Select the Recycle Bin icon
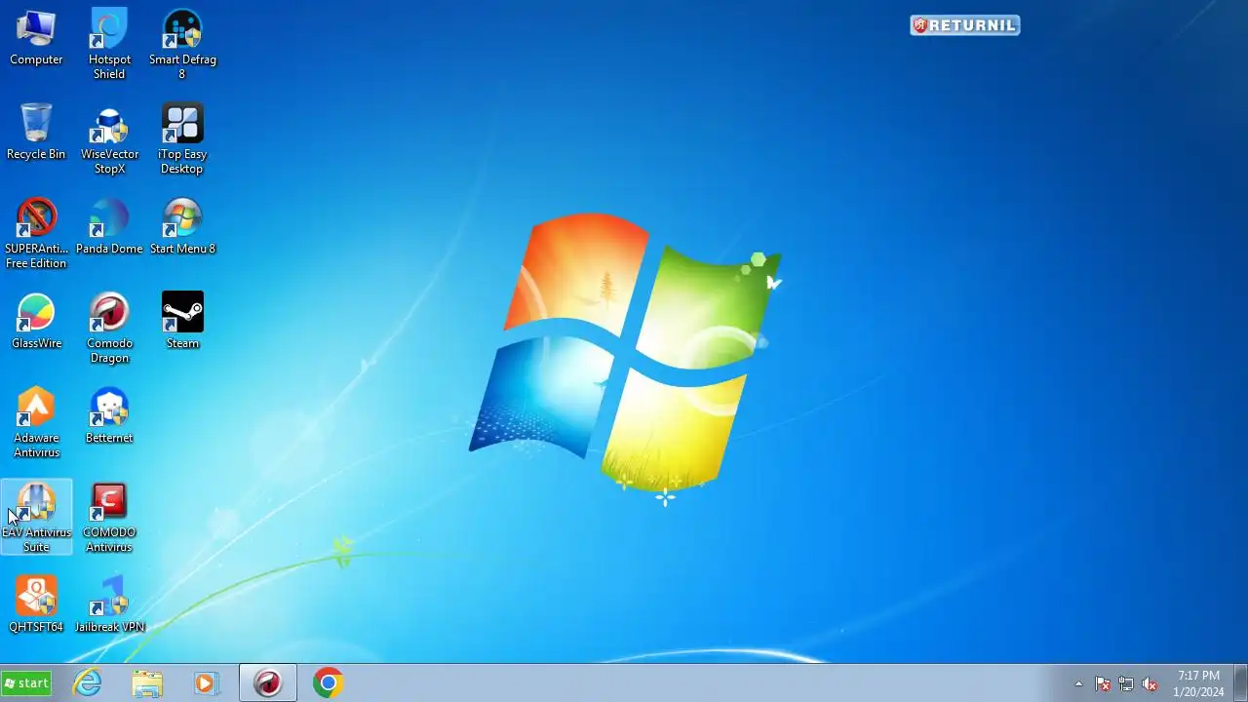The height and width of the screenshot is (702, 1248). click(36, 133)
